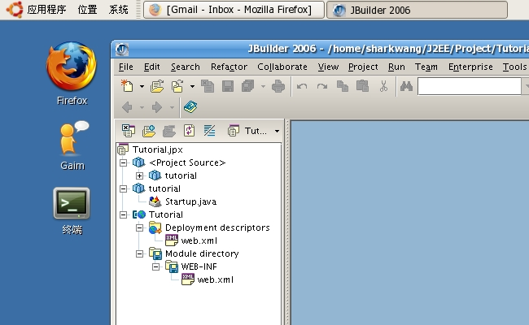Click JBuilder 2006 taskbar button
The image size is (529, 325).
coord(417,10)
